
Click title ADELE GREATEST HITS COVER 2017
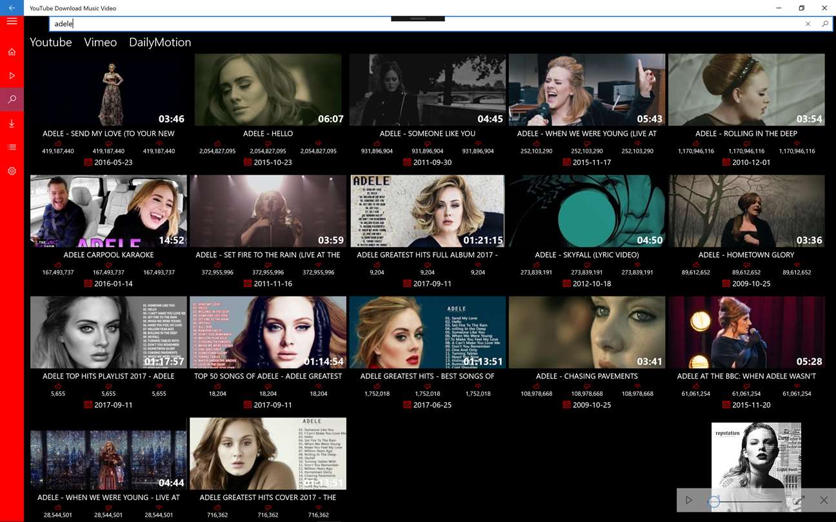(x=268, y=497)
